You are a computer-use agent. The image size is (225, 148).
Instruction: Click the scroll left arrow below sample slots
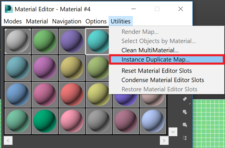click(x=8, y=140)
